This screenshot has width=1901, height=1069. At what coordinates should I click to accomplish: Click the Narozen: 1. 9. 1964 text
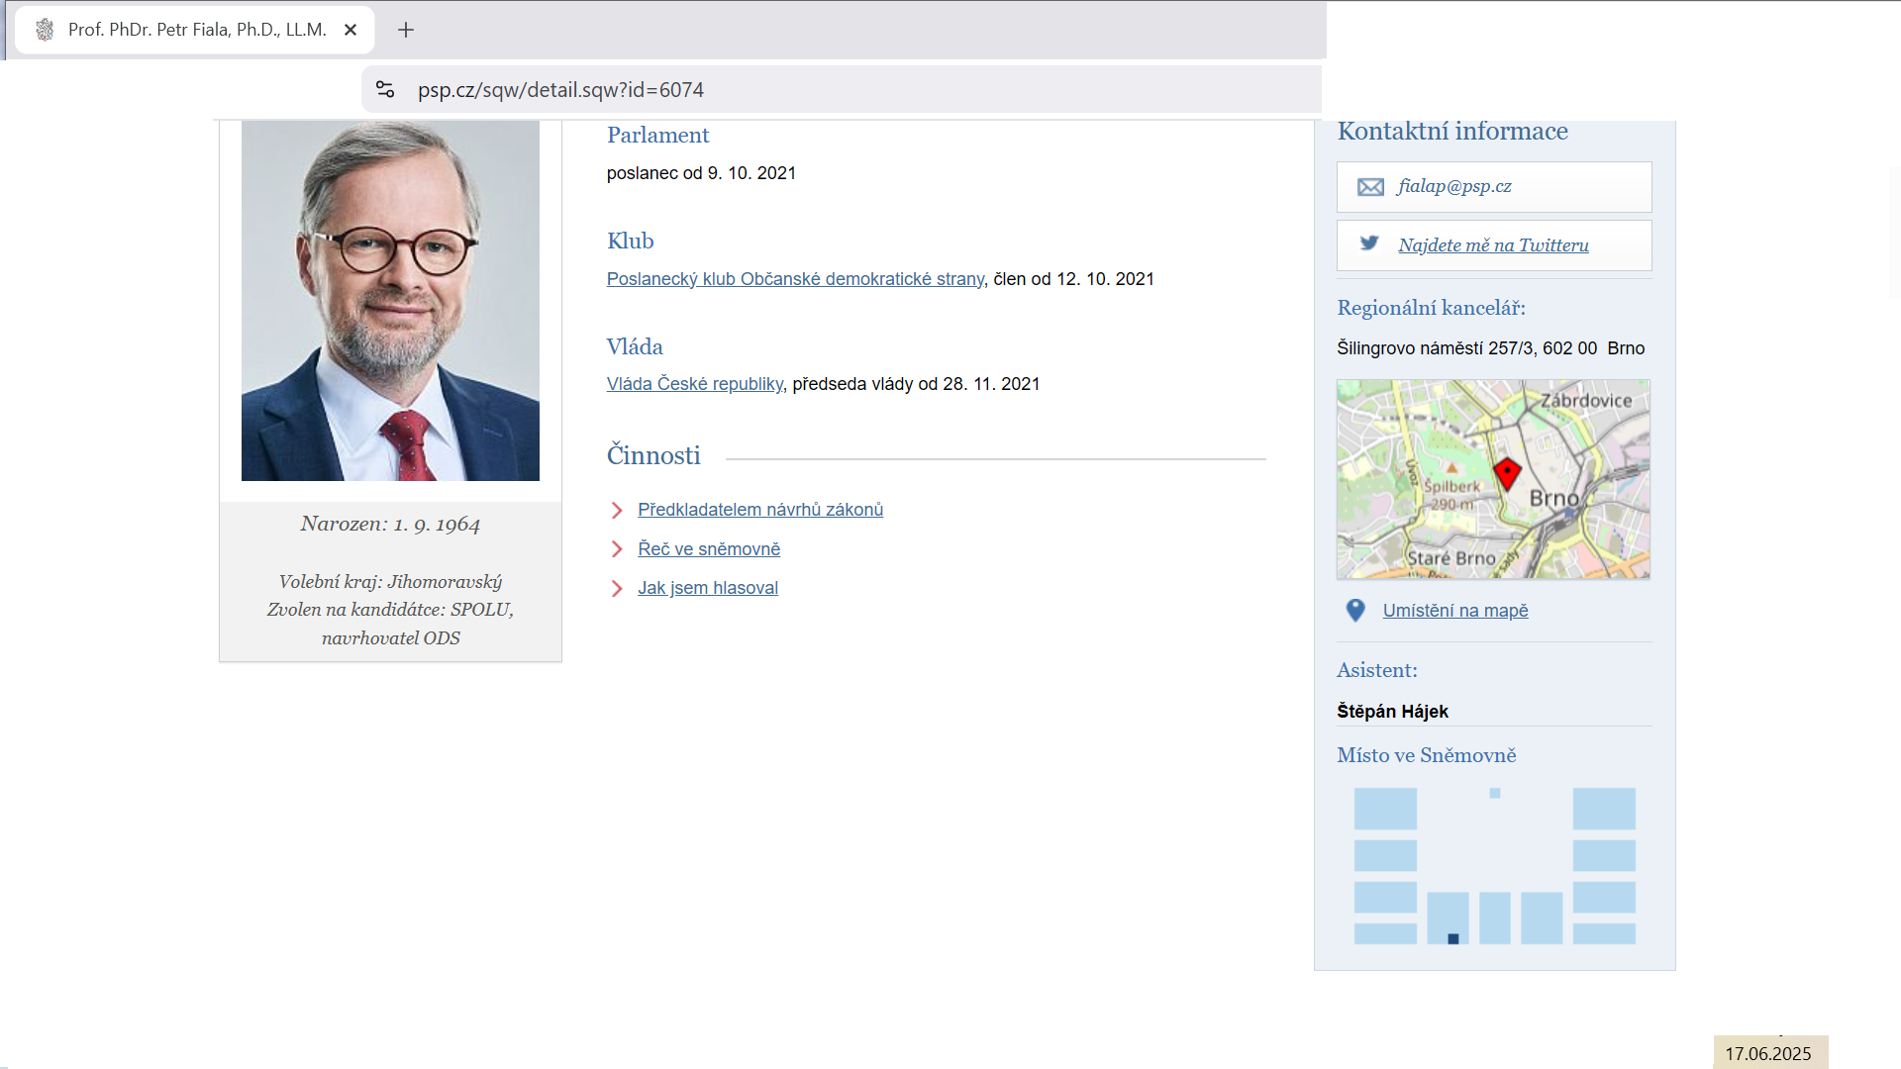(390, 524)
